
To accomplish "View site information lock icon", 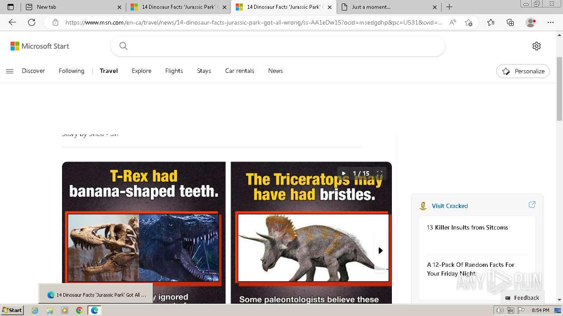I will point(55,22).
